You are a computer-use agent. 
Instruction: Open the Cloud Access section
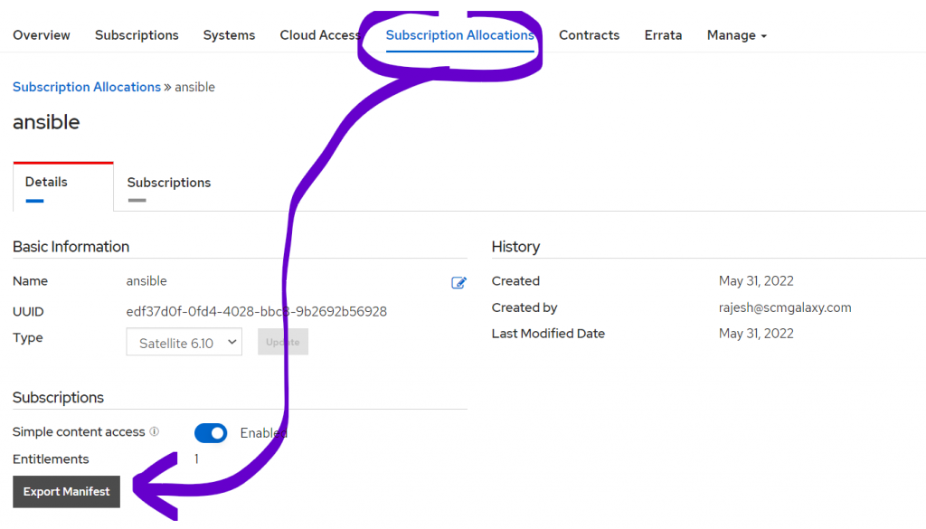tap(320, 35)
